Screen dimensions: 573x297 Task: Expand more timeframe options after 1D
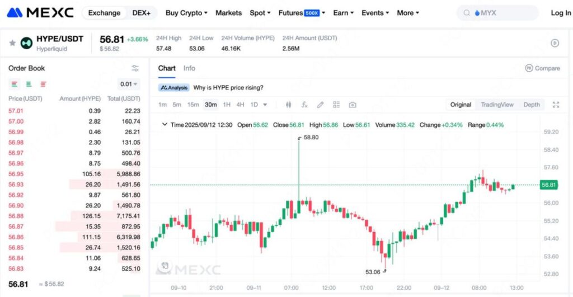265,105
